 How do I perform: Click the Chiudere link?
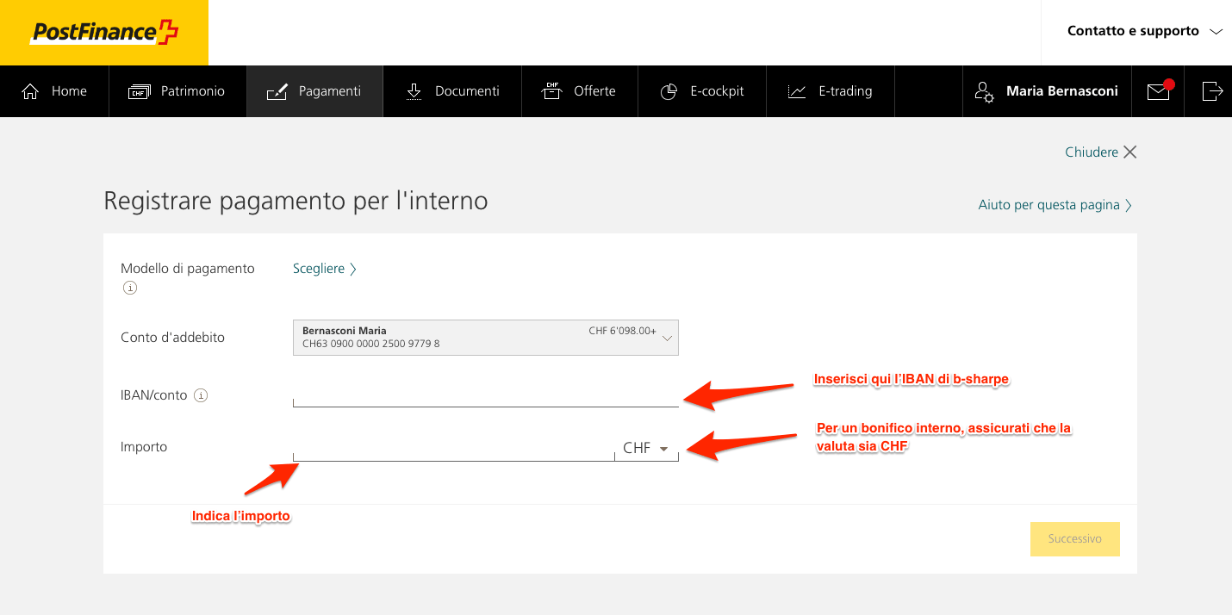pyautogui.click(x=1092, y=152)
